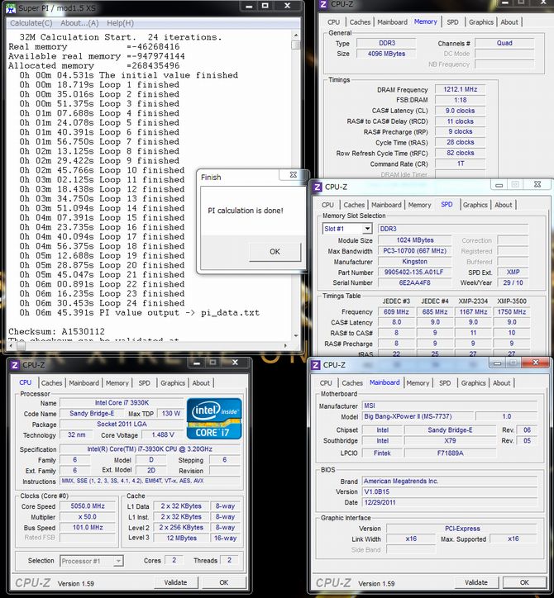This screenshot has height=598, width=554.
Task: Click the Super PI horizontal scroll right arrow
Action: (x=285, y=345)
